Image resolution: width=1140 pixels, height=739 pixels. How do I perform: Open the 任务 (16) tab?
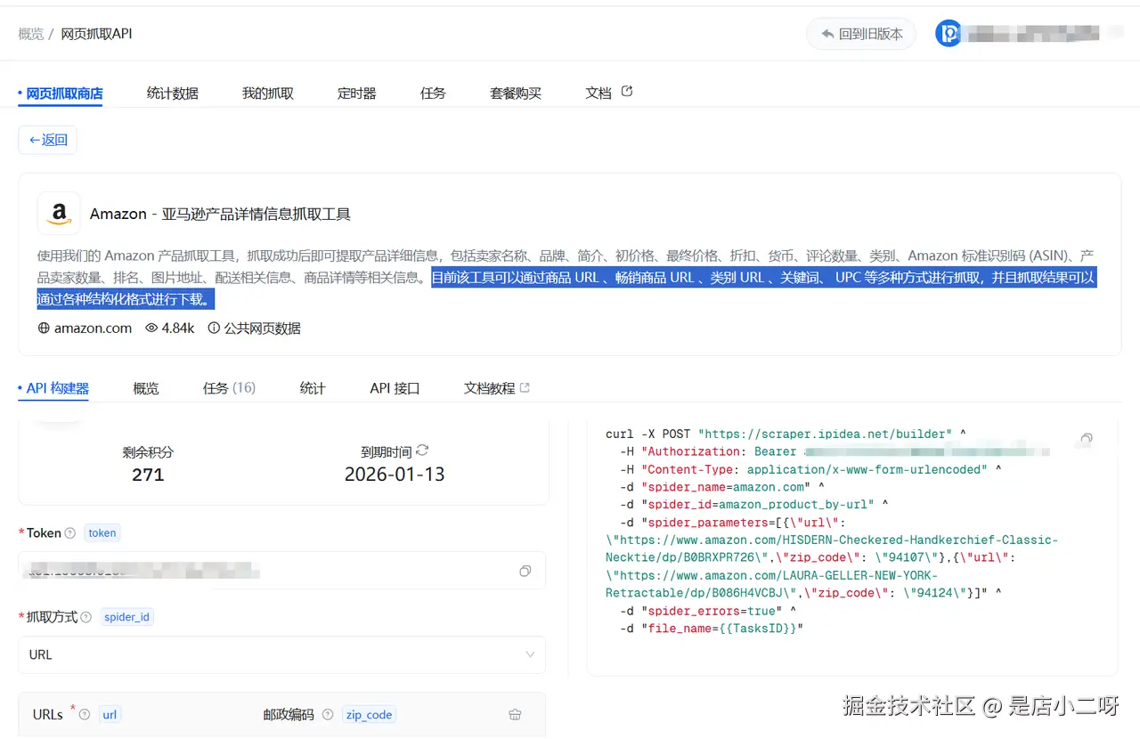tap(229, 388)
